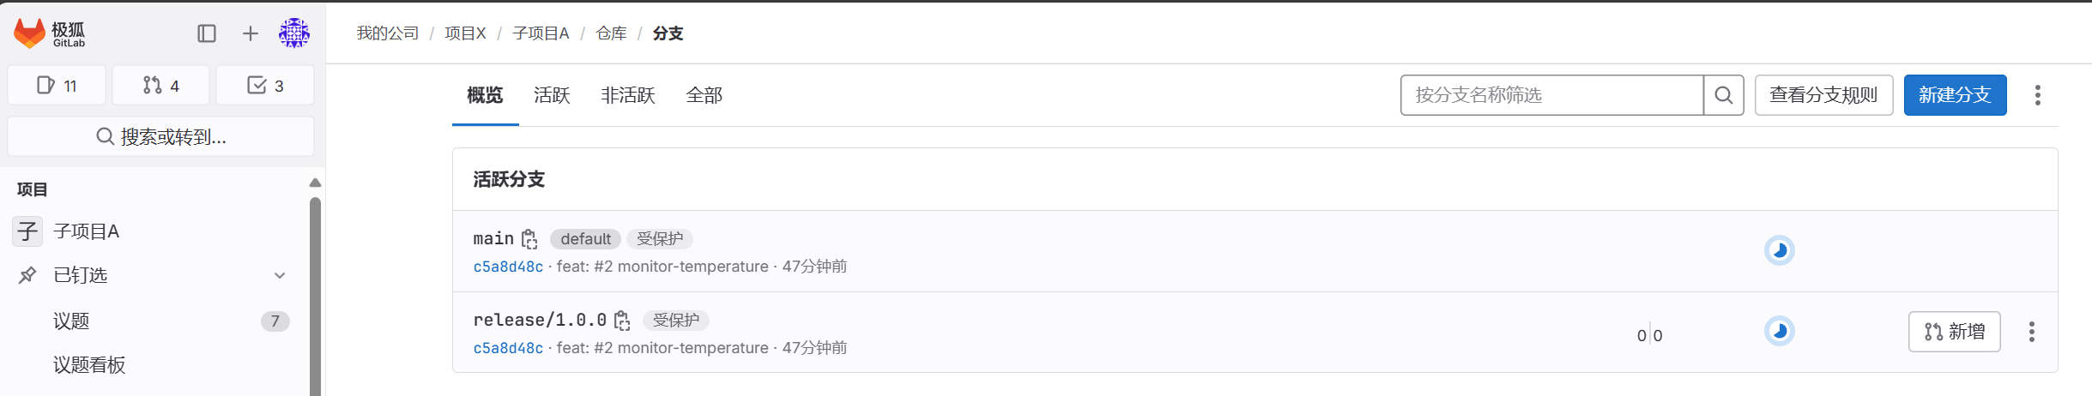This screenshot has width=2092, height=396.
Task: Open the user avatar menu
Action: pyautogui.click(x=294, y=33)
